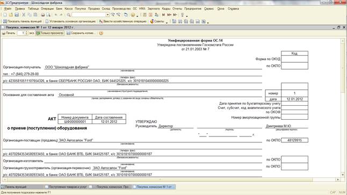347x195 pixels.
Task: Click the last report icon in second toolbar
Action: point(204,21)
